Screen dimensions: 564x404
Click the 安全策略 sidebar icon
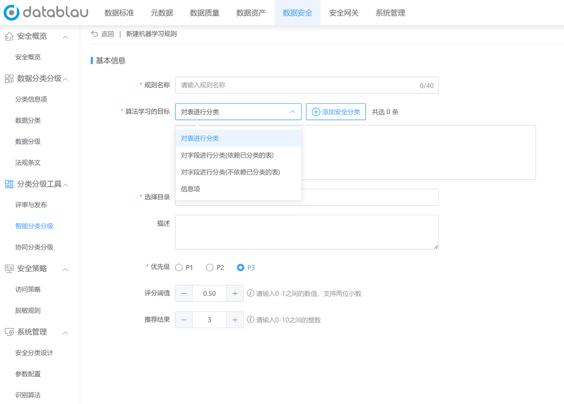[x=9, y=269]
